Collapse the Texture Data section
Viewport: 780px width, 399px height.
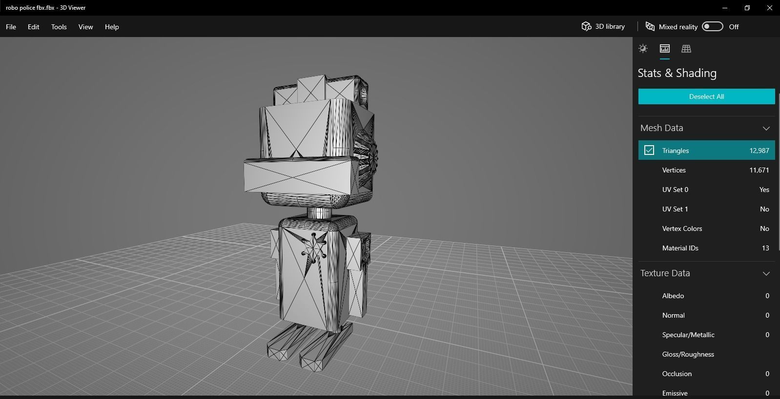pos(766,273)
